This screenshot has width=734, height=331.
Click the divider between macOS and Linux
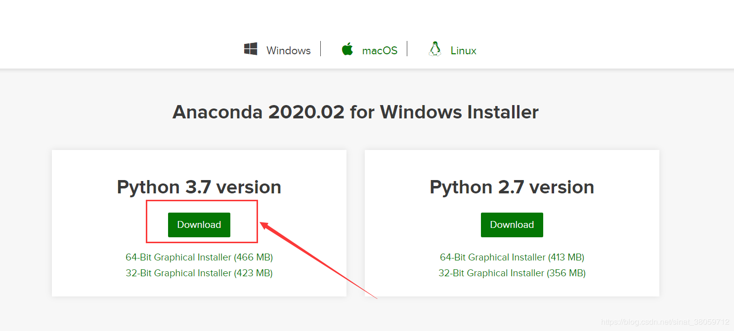[x=407, y=49]
